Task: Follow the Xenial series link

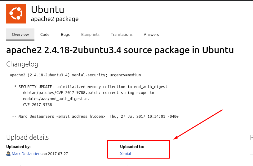Action: [126, 154]
